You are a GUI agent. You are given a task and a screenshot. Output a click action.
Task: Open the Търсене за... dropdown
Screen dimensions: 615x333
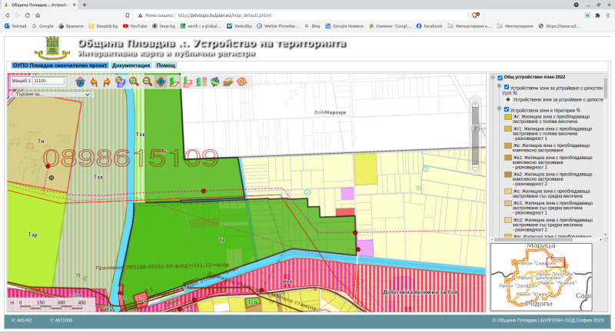coord(50,94)
